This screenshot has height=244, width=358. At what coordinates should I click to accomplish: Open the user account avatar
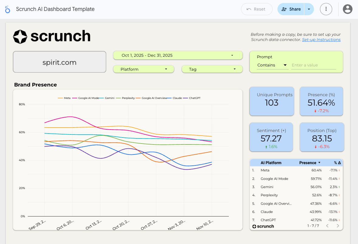click(x=347, y=9)
